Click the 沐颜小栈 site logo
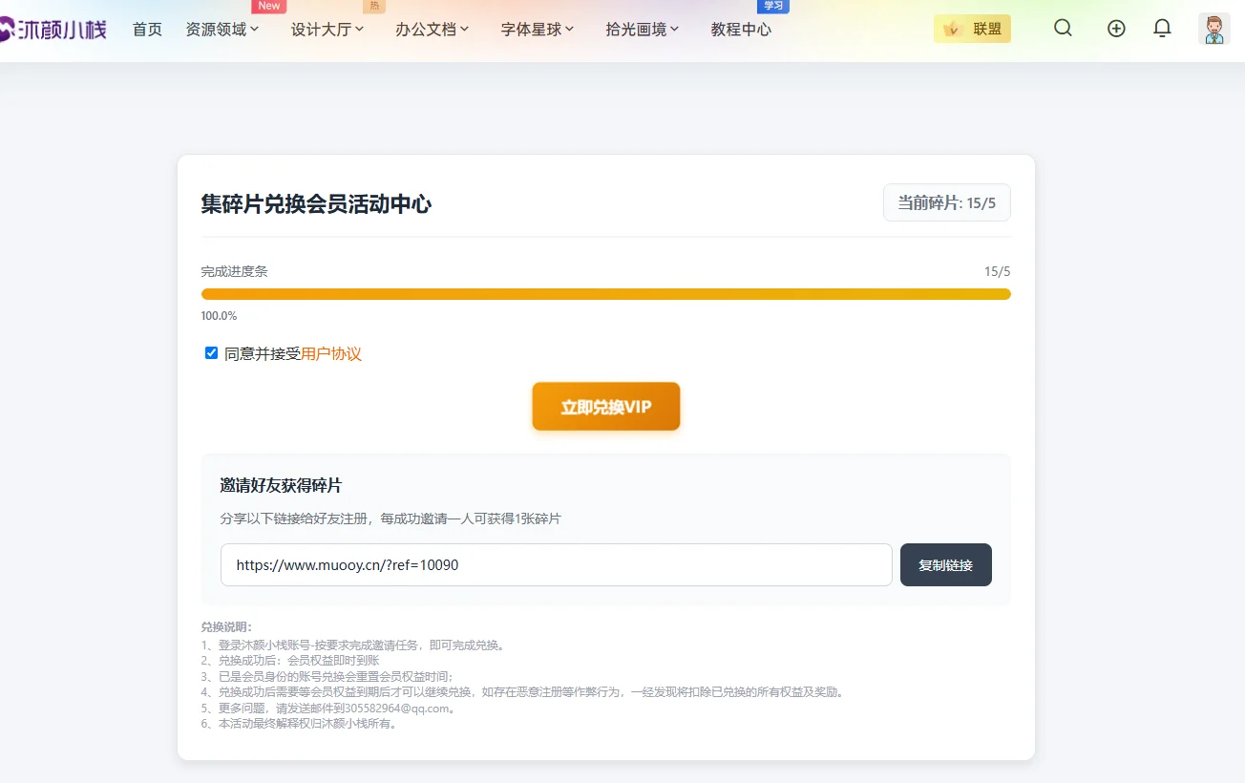1245x783 pixels. click(53, 30)
